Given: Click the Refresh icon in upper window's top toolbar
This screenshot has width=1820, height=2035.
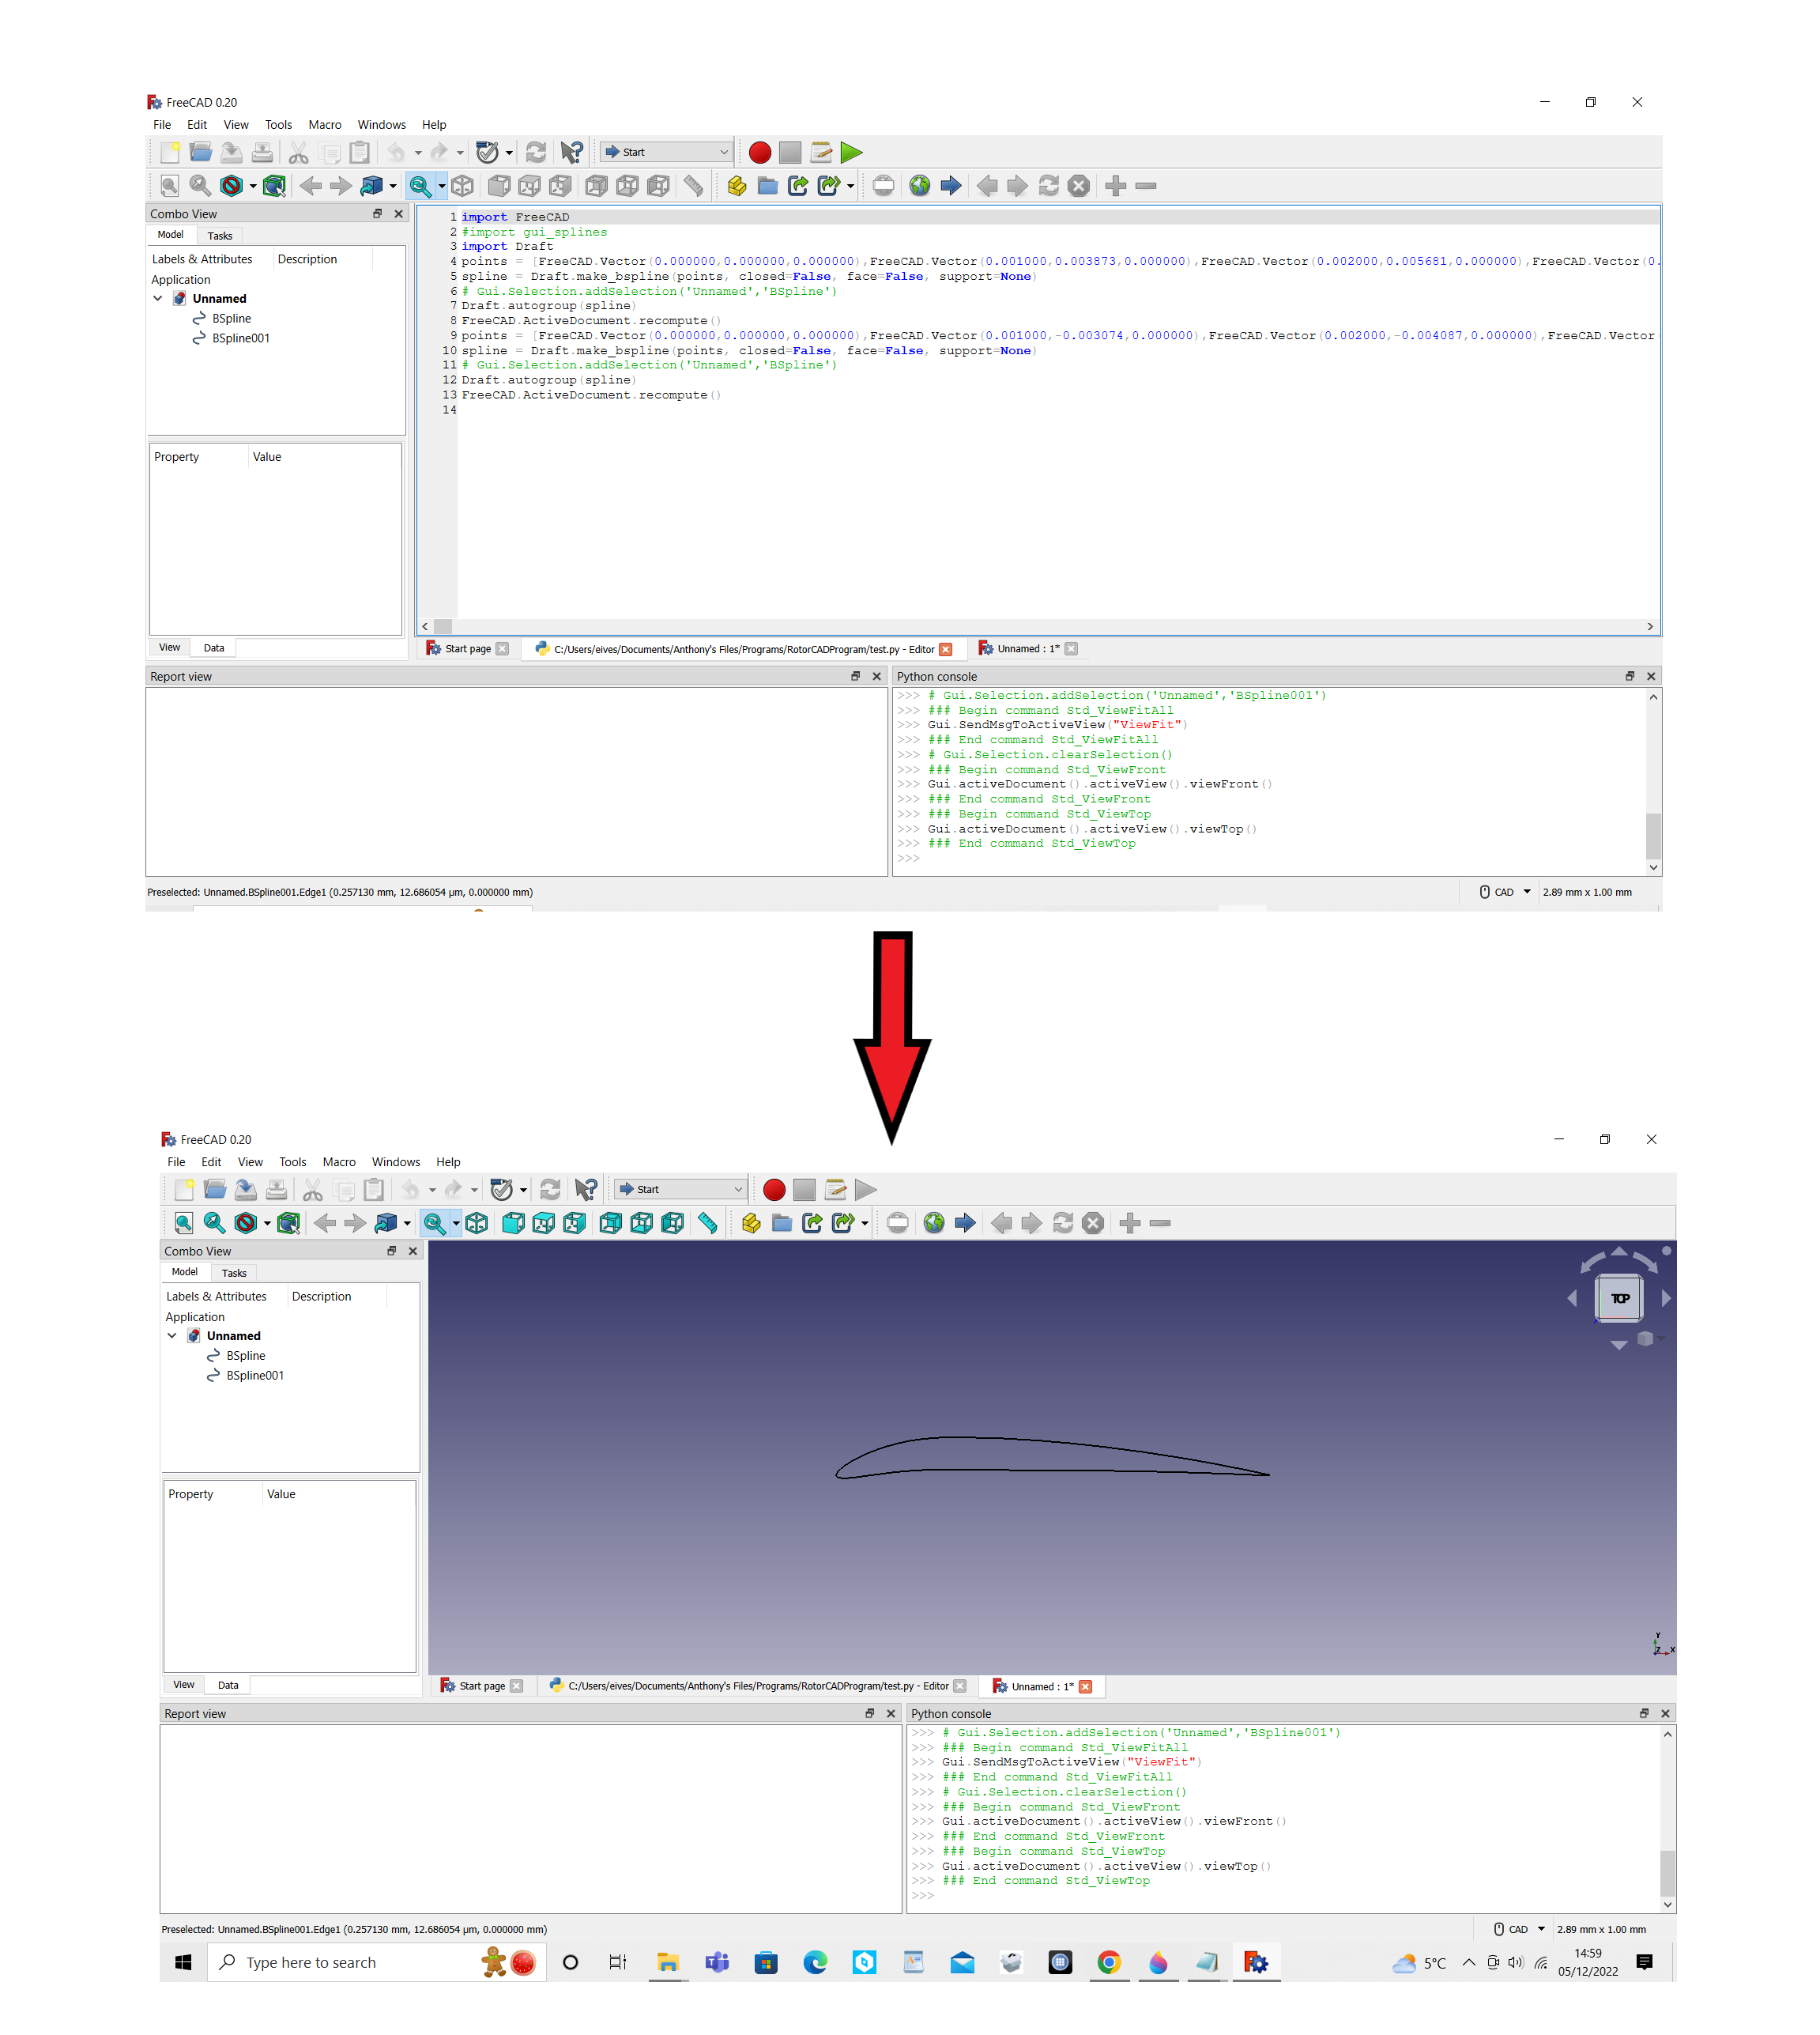Looking at the screenshot, I should [x=536, y=152].
